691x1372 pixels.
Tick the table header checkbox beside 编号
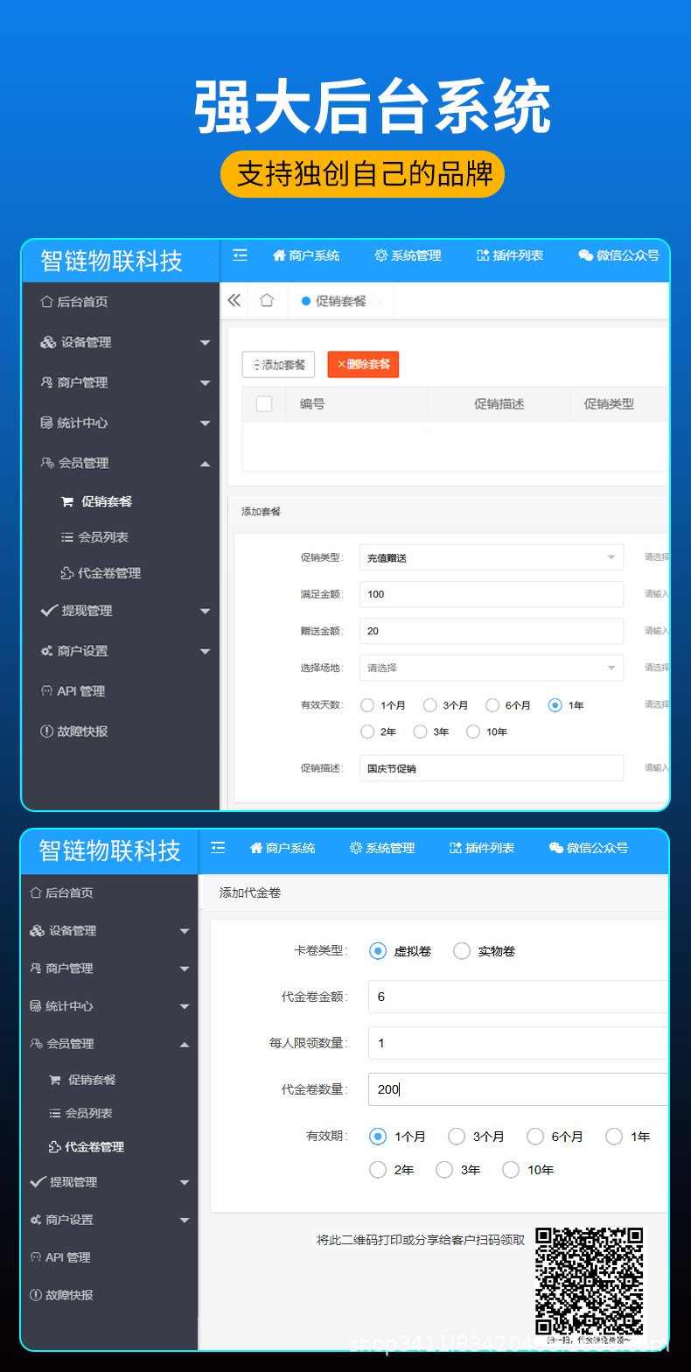pyautogui.click(x=264, y=403)
